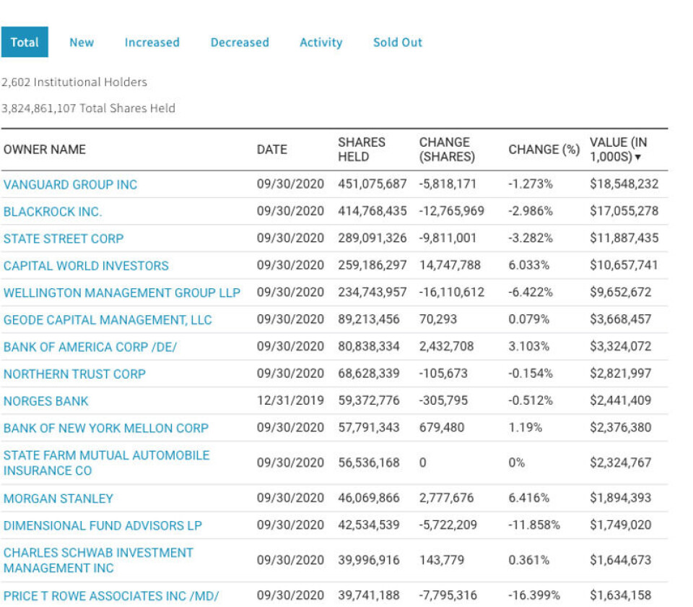Select Morgan Stanley owner link
This screenshot has height=607, width=693.
(58, 499)
